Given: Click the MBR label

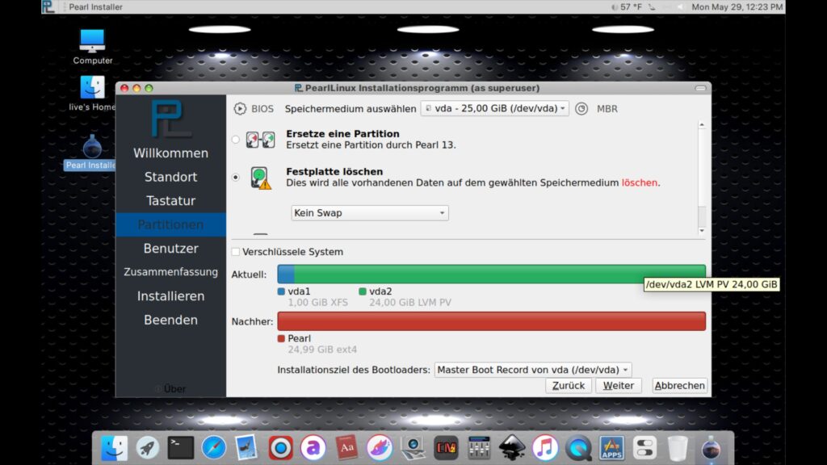Looking at the screenshot, I should (607, 109).
